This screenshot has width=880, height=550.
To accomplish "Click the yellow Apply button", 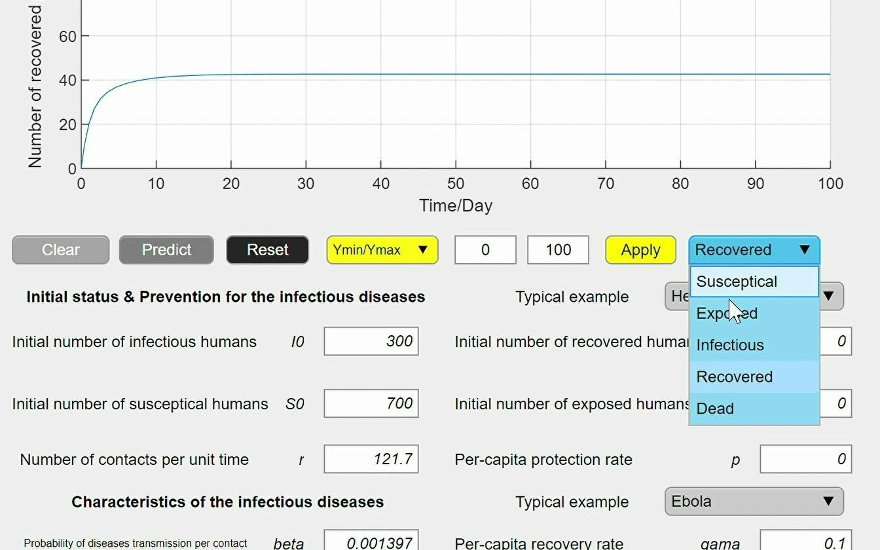I will pos(640,250).
